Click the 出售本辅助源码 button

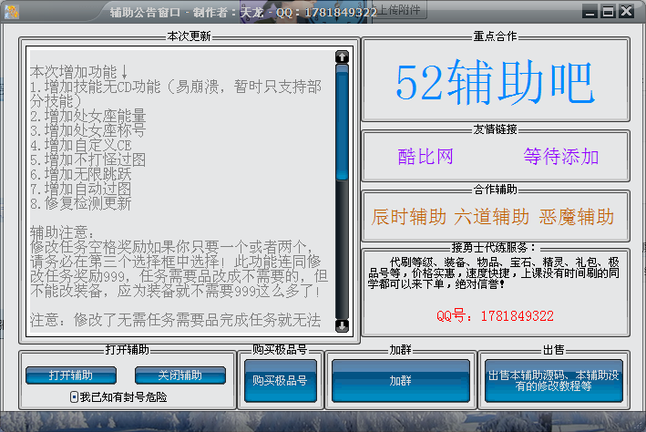point(554,380)
